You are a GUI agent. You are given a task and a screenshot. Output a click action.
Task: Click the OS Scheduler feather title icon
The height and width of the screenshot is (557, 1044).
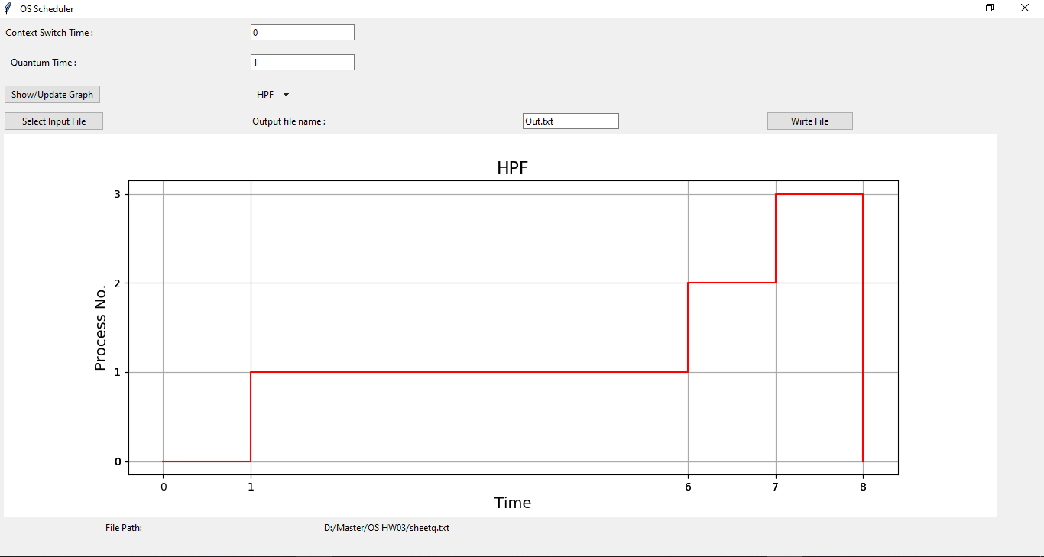click(8, 8)
